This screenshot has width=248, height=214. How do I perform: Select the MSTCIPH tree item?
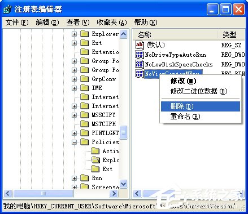104,124
